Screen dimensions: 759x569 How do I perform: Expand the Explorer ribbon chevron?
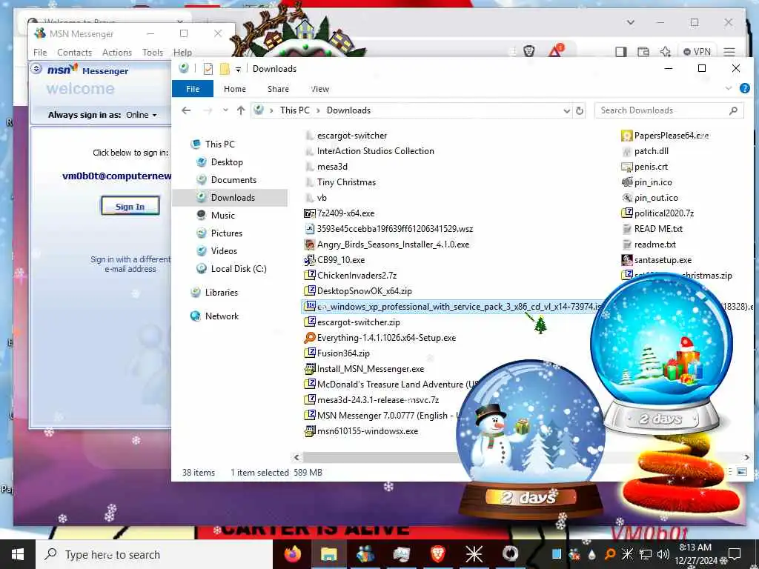[x=729, y=88]
